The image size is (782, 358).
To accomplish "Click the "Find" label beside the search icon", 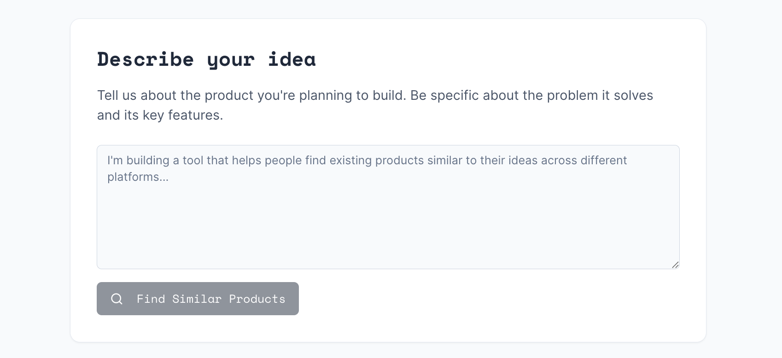I will [x=151, y=299].
